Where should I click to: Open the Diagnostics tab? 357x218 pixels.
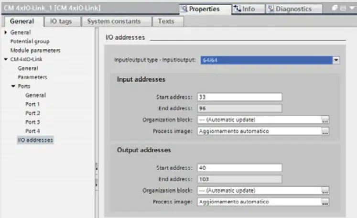click(x=294, y=9)
